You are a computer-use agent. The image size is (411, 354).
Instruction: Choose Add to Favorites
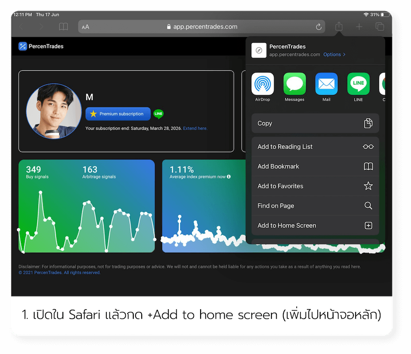(x=315, y=186)
